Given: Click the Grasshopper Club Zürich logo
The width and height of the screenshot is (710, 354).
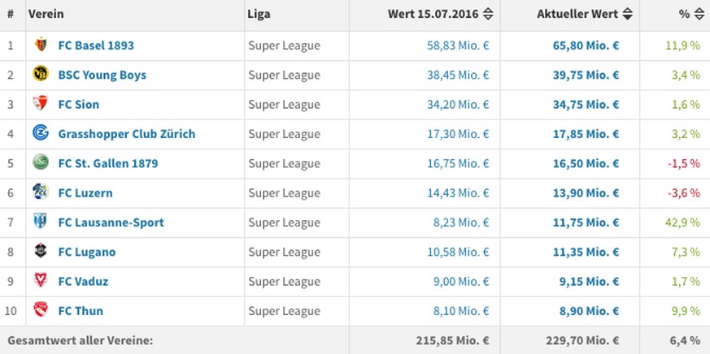Looking at the screenshot, I should click(41, 133).
